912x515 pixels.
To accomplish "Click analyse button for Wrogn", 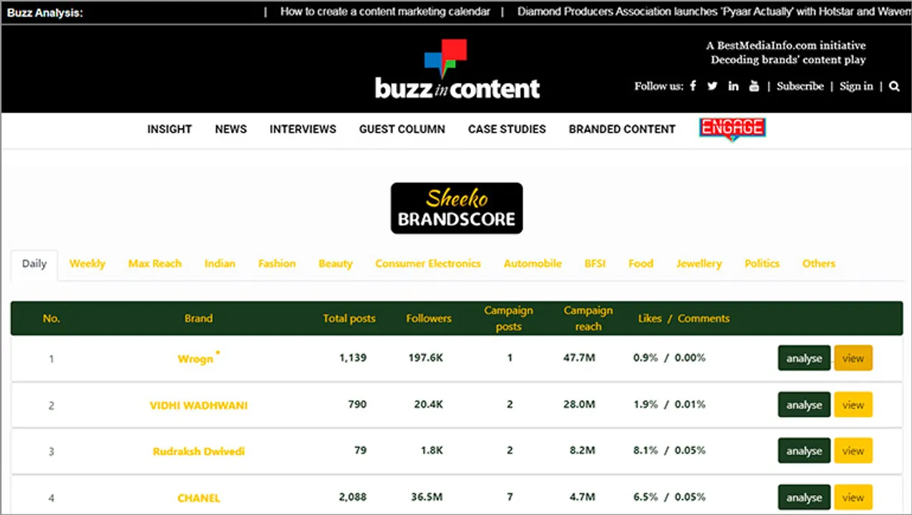I will click(804, 358).
